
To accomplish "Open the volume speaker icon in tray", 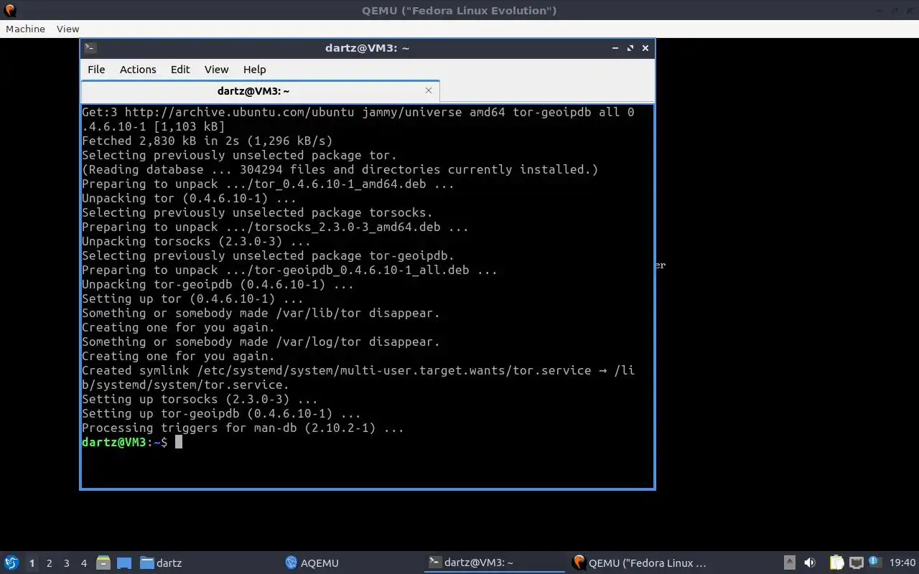I will (x=810, y=563).
